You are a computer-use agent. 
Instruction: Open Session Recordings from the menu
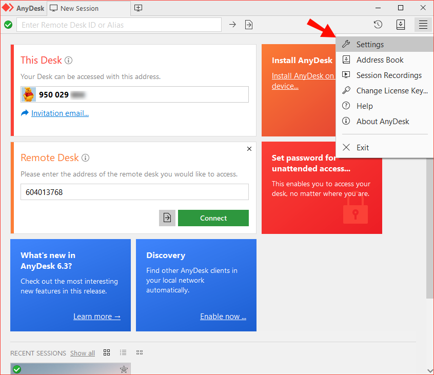pyautogui.click(x=384, y=75)
